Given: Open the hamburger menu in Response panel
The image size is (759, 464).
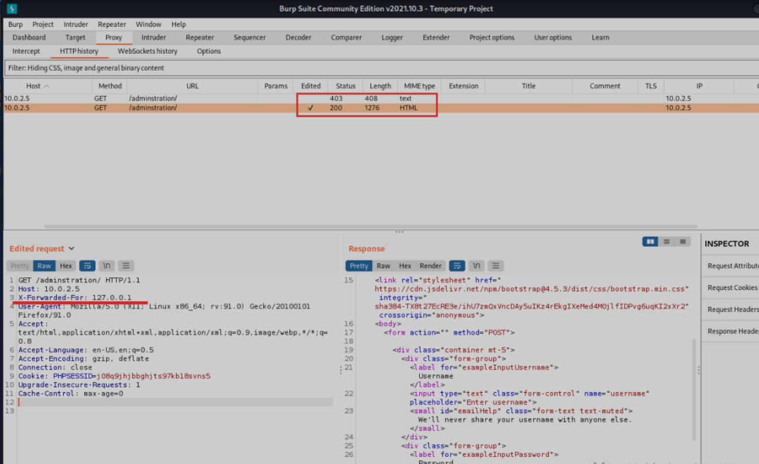Looking at the screenshot, I should (x=495, y=266).
